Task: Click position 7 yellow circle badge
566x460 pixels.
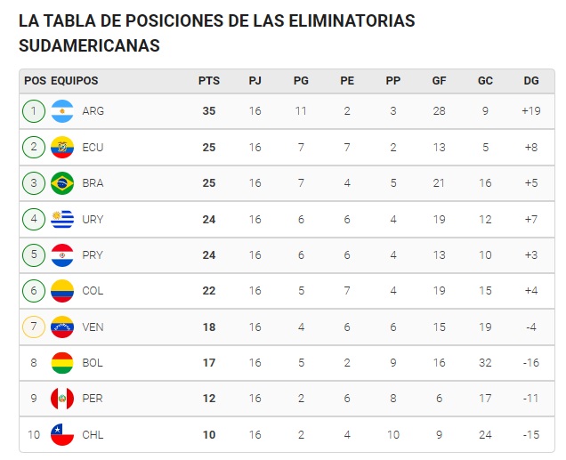Action: click(34, 327)
